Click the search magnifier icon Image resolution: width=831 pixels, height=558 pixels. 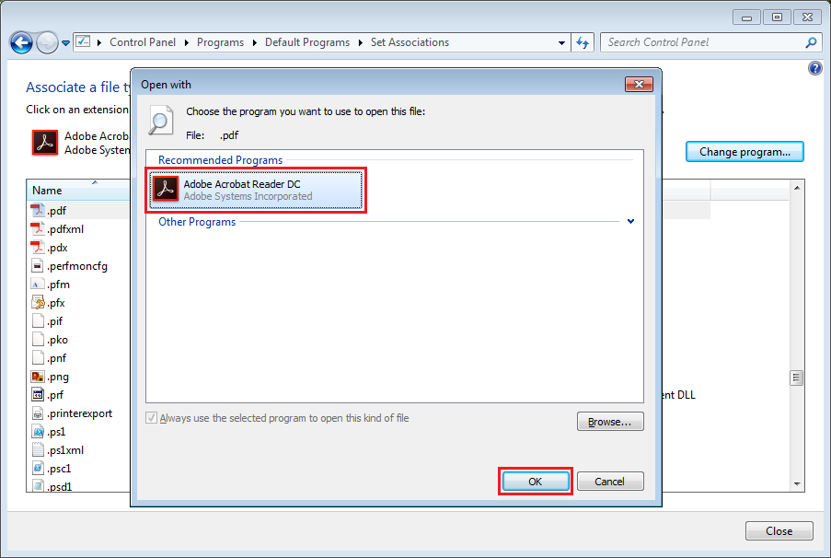click(x=811, y=42)
